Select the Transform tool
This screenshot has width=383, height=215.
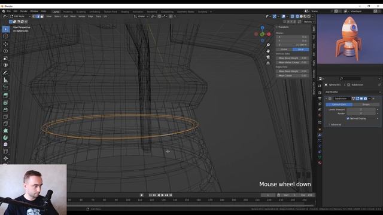5,65
